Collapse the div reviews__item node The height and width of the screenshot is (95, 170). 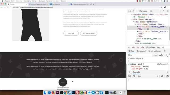[136, 24]
